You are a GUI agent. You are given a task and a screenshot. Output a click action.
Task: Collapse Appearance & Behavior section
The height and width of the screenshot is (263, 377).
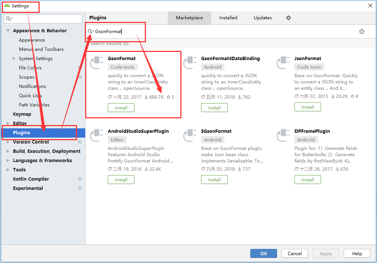(8, 31)
